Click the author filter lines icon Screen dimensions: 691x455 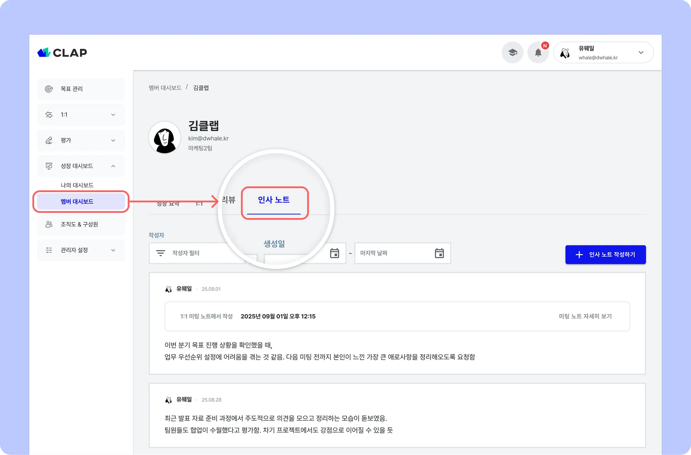tap(161, 253)
